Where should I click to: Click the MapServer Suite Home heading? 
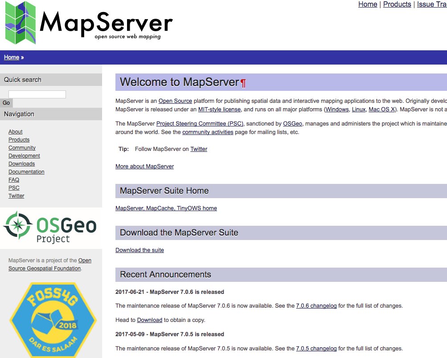tap(164, 191)
